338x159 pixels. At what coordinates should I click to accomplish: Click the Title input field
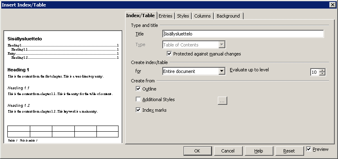click(243, 34)
